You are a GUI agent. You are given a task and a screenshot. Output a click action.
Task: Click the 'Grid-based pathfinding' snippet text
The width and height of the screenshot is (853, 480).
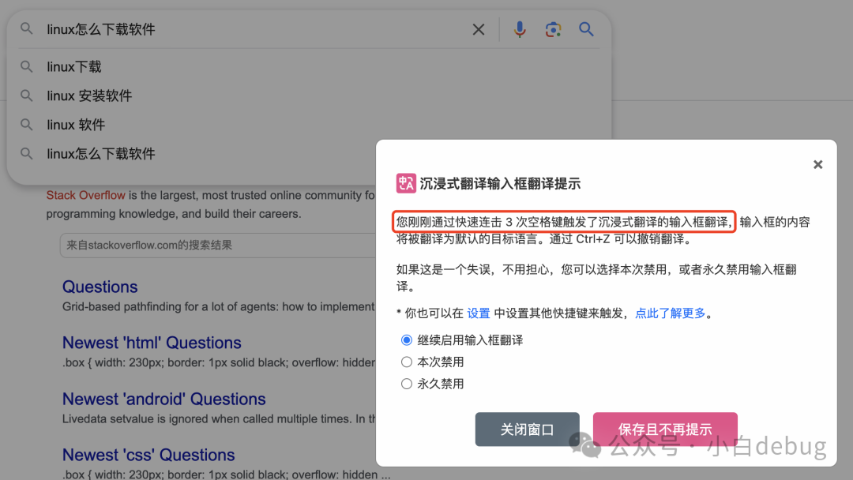(x=218, y=306)
